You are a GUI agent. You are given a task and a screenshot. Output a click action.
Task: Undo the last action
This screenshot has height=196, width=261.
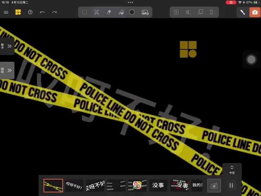pyautogui.click(x=42, y=12)
